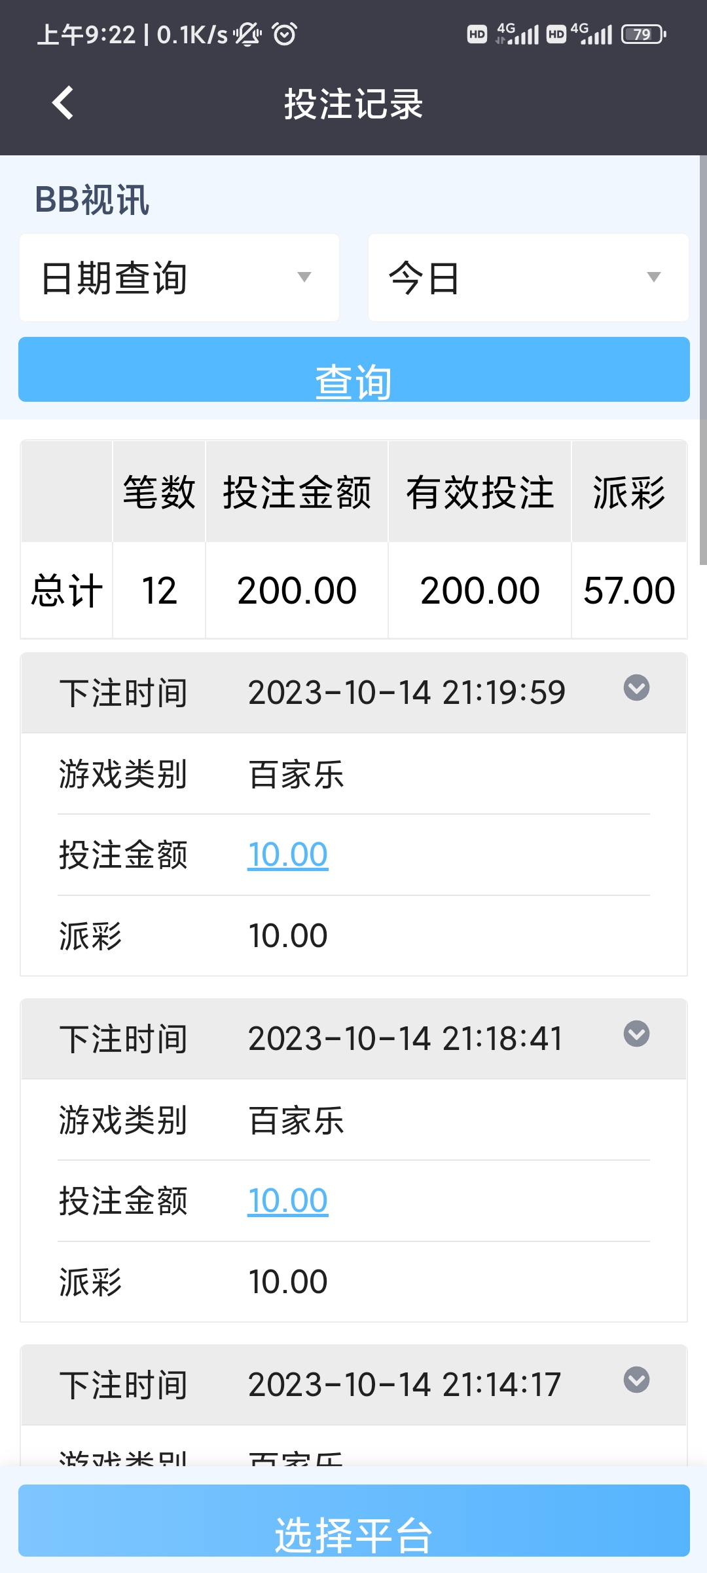Viewport: 707px width, 1573px height.
Task: Tap the 派彩 total value 57.00
Action: tap(629, 591)
